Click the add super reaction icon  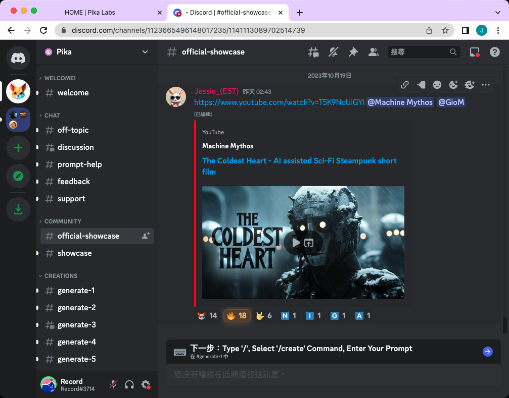click(470, 85)
